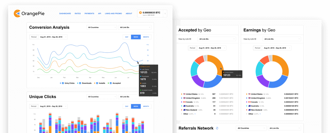Click the United Kingdom flag in Earnings list
330x133 pixels.
tap(249, 98)
